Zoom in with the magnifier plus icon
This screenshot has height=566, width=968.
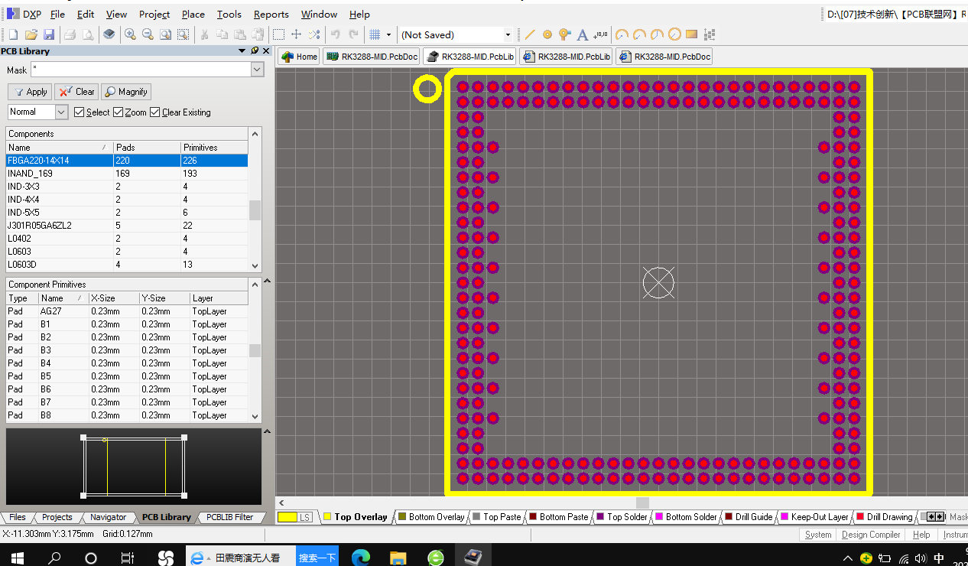coord(131,34)
